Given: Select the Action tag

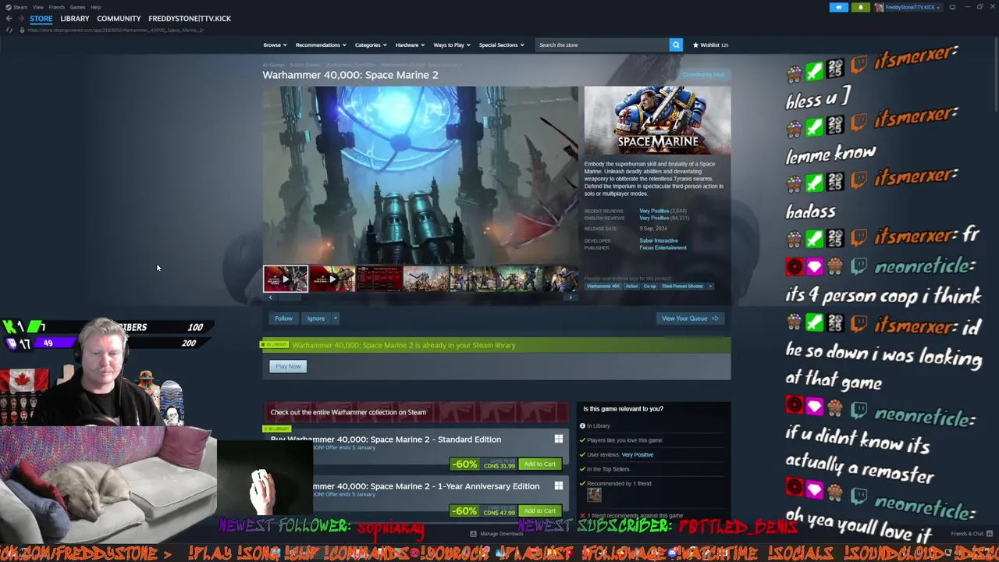Looking at the screenshot, I should click(x=631, y=286).
